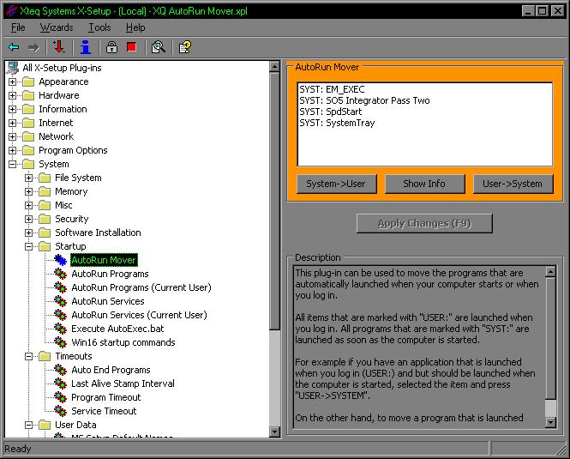Expand the Appearance tree node
The image size is (570, 459).
12,82
